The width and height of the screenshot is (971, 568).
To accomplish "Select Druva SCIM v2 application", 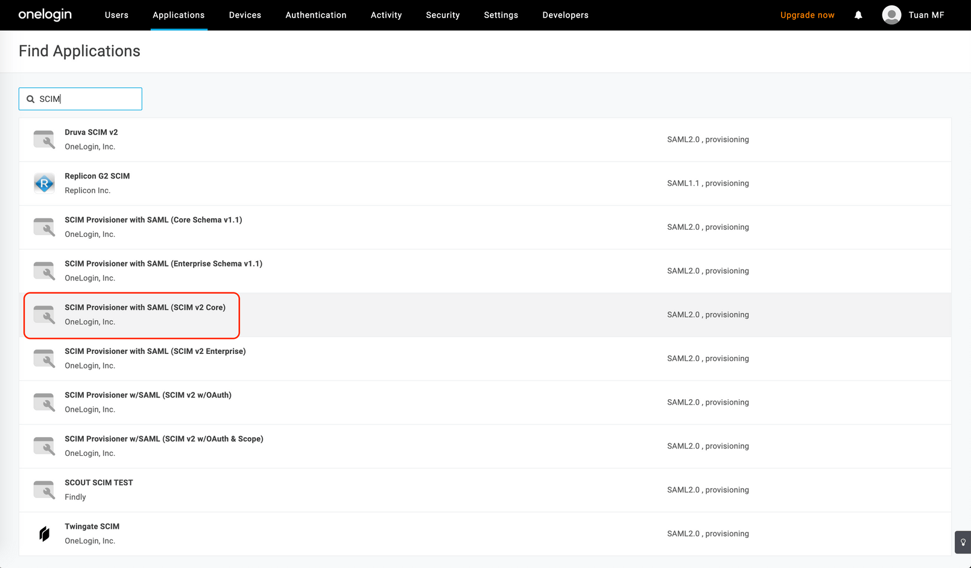I will [x=485, y=139].
